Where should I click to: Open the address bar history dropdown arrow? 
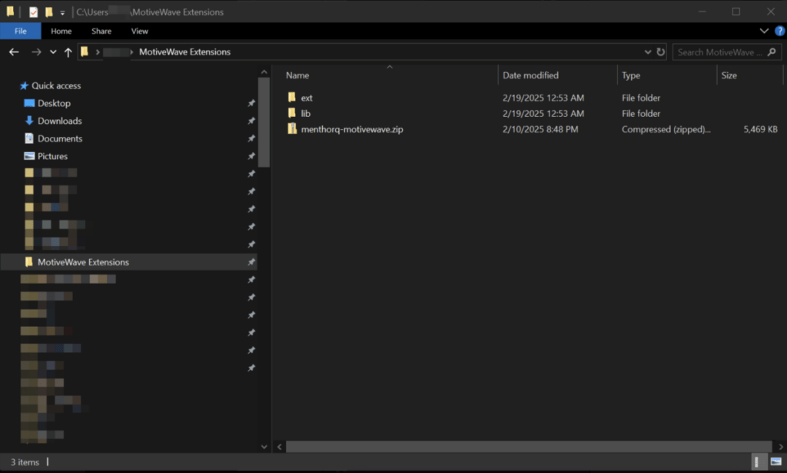(x=648, y=52)
